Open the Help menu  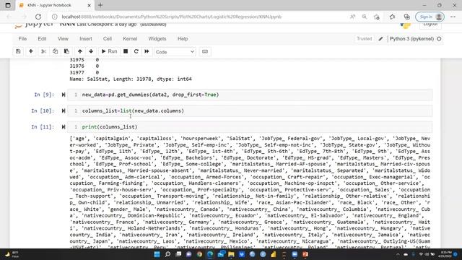tap(183, 38)
